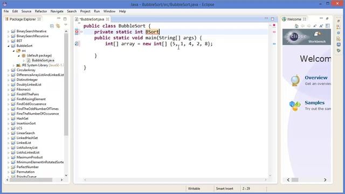
Task: Open the Samples link in Welcome
Action: [314, 102]
